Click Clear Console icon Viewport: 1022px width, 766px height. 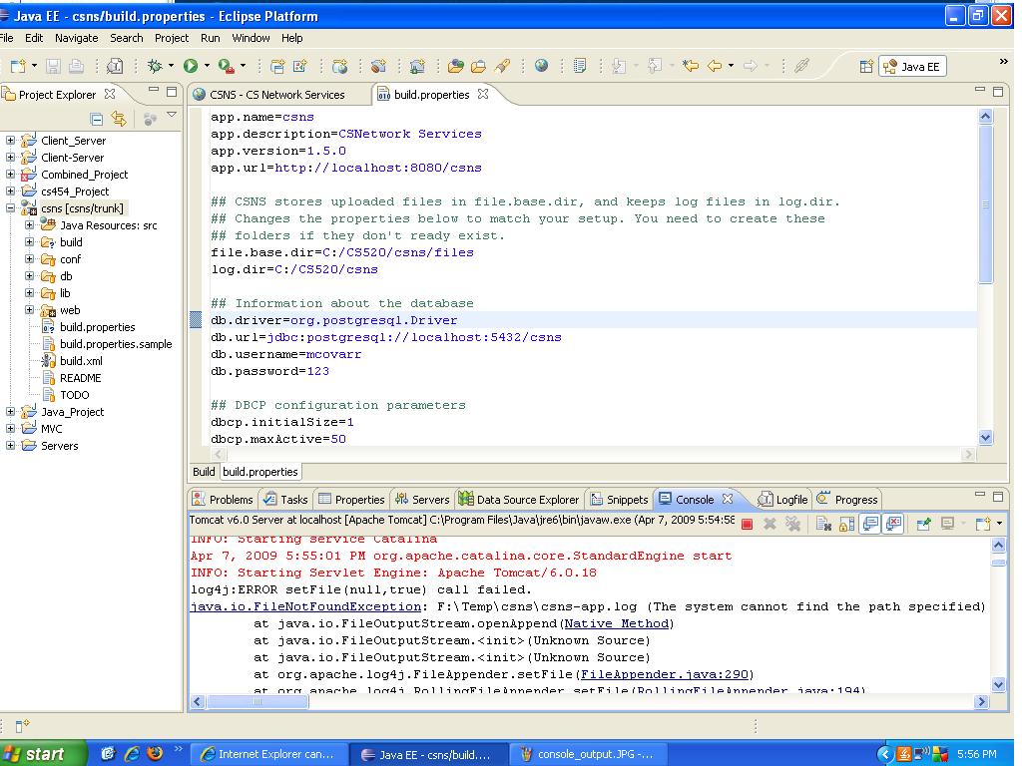coord(823,524)
